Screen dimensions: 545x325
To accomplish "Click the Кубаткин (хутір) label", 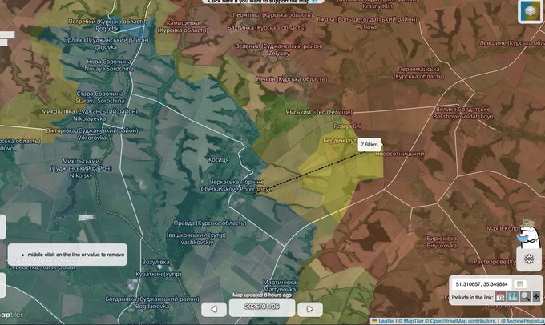I will pos(158,274).
